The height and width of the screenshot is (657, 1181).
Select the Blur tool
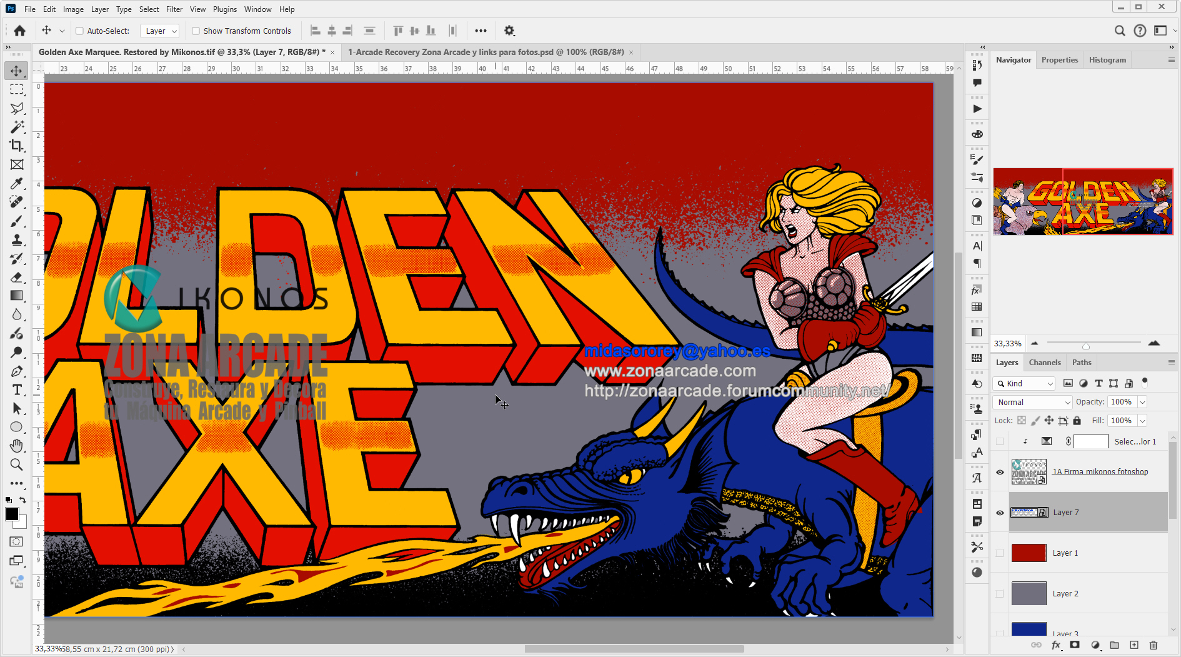coord(17,314)
